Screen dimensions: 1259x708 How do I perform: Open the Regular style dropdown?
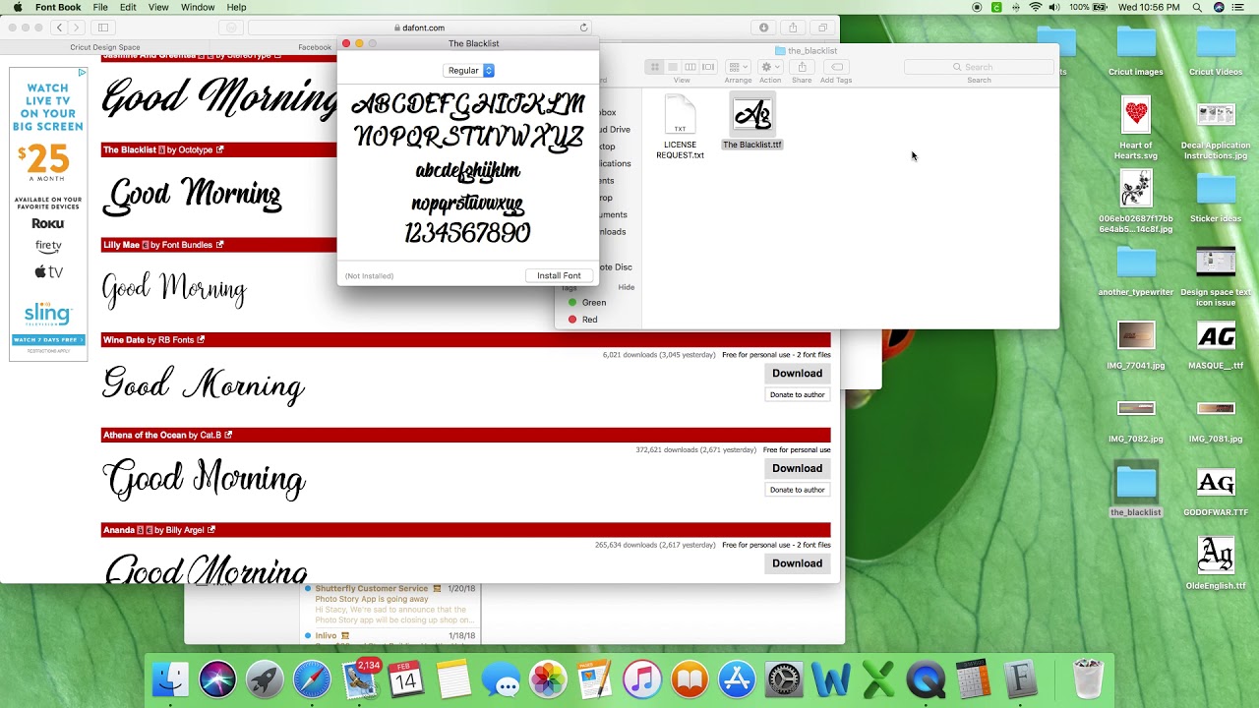[x=469, y=71]
